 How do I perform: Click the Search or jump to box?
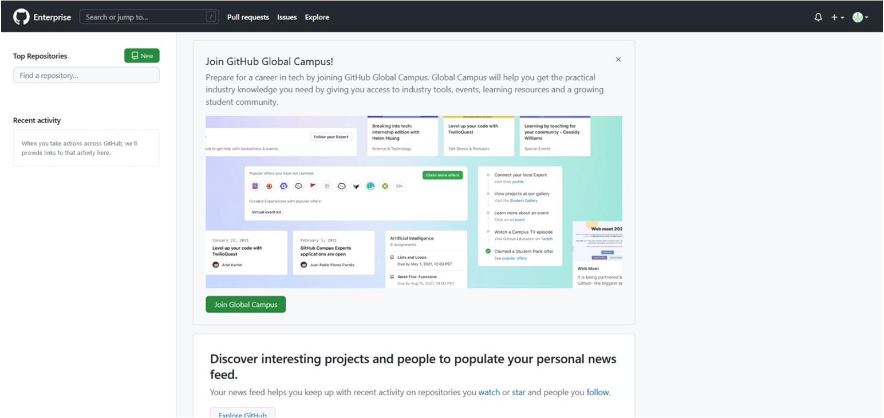(x=143, y=17)
